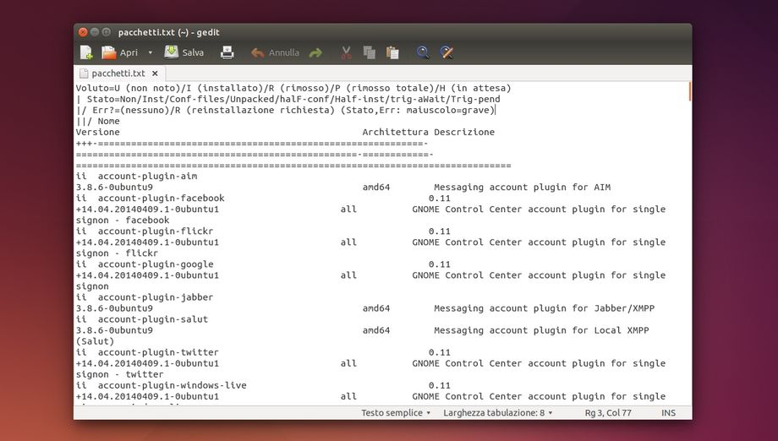The height and width of the screenshot is (441, 778).
Task: Create a new document with the toolbar icon
Action: pyautogui.click(x=86, y=52)
